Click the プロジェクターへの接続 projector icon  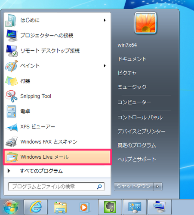pos(12,36)
